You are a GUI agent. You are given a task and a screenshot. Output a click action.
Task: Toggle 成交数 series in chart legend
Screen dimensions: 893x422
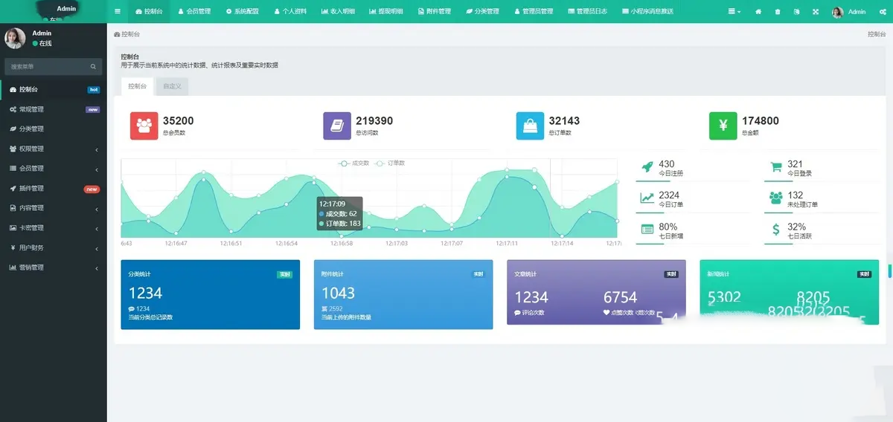[x=354, y=163]
